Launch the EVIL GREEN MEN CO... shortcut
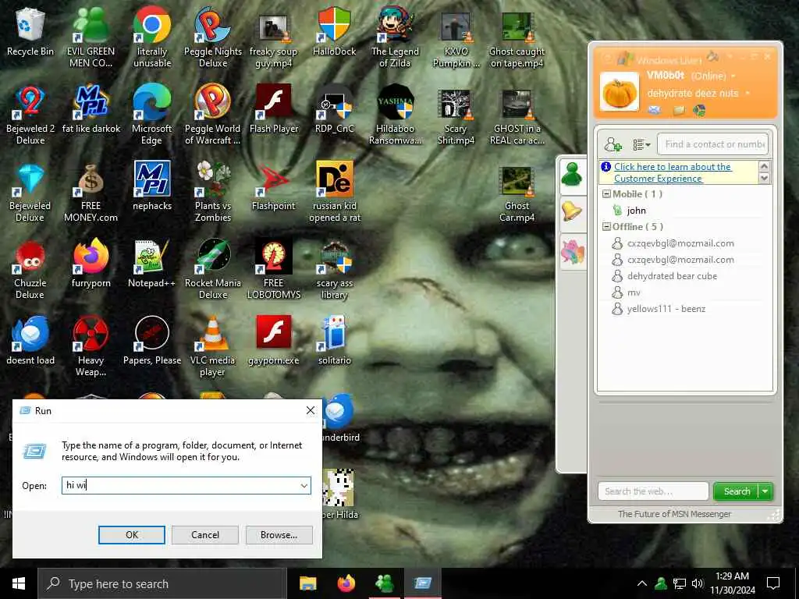 click(91, 37)
